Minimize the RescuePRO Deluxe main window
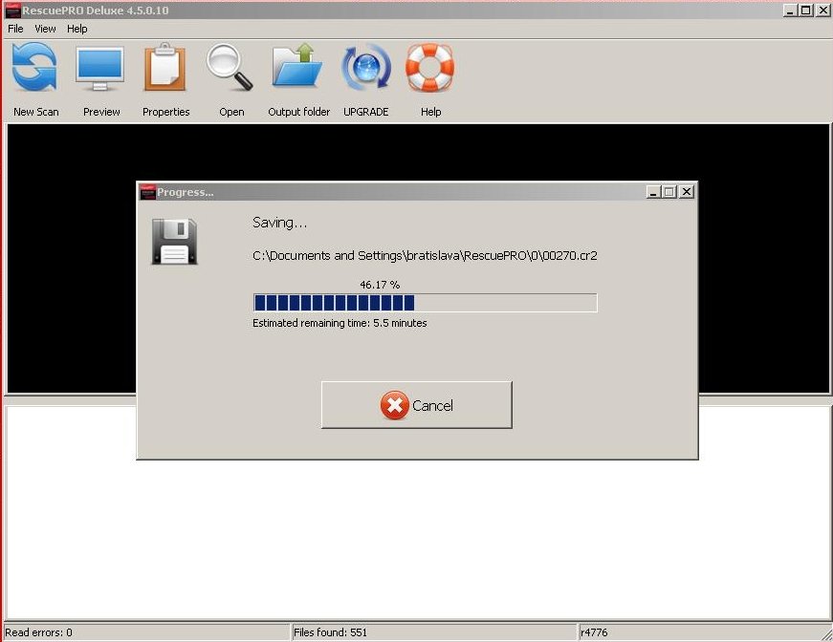 [791, 11]
